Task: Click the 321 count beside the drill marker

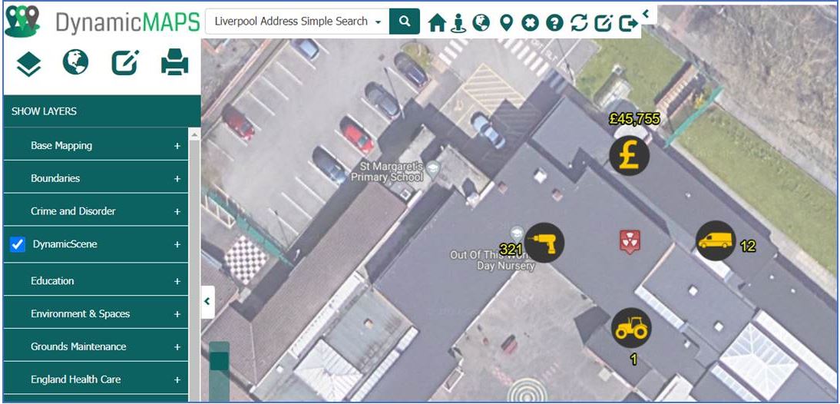Action: (511, 249)
